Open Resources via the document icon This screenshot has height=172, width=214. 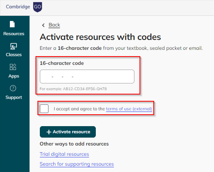pyautogui.click(x=12, y=24)
